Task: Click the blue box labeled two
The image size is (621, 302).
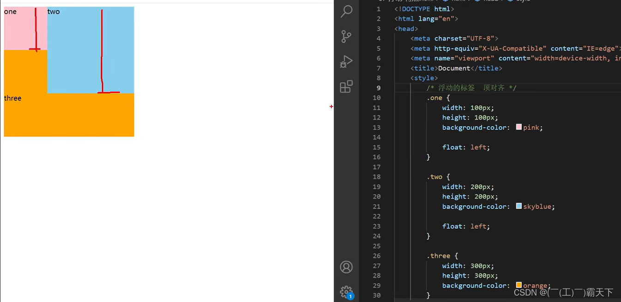Action: coord(90,50)
